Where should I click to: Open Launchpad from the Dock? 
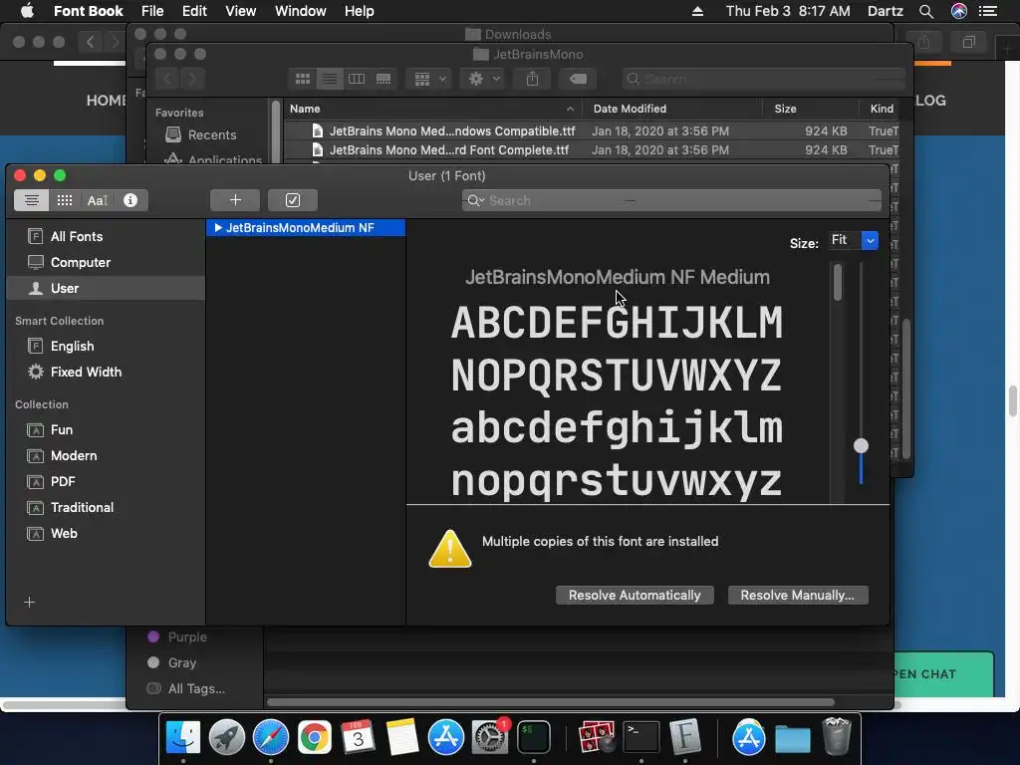226,738
